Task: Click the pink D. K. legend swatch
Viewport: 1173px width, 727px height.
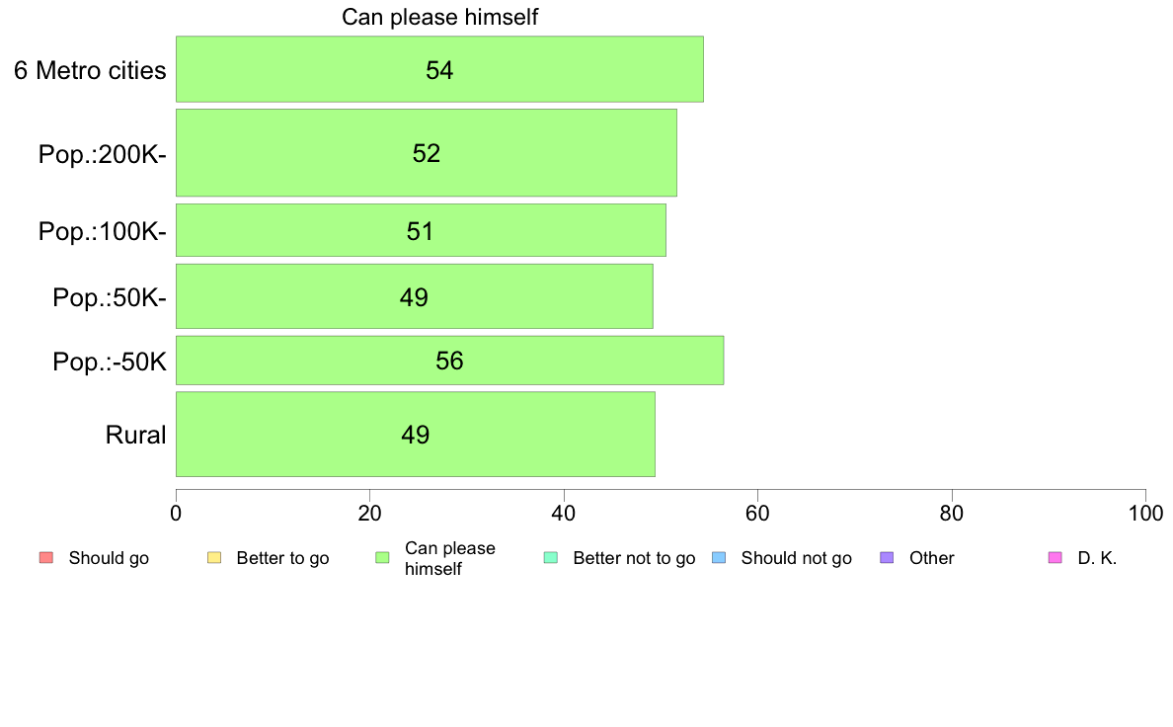Action: 1056,558
